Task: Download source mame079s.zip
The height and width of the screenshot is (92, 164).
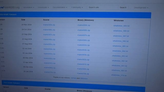Action: [50, 72]
